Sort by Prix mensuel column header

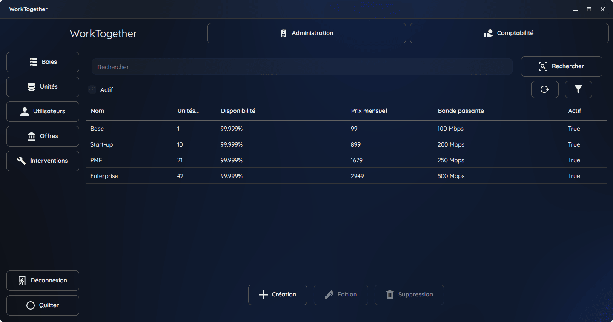369,111
